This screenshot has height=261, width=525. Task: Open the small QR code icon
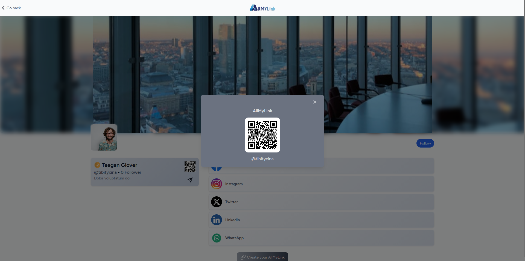(x=190, y=166)
